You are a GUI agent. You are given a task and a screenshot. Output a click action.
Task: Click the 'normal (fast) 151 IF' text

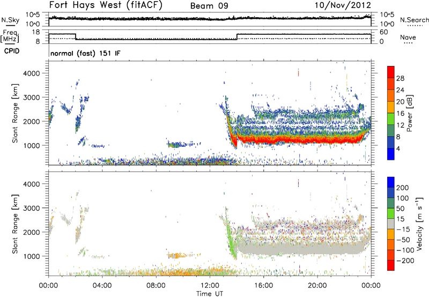[85, 53]
